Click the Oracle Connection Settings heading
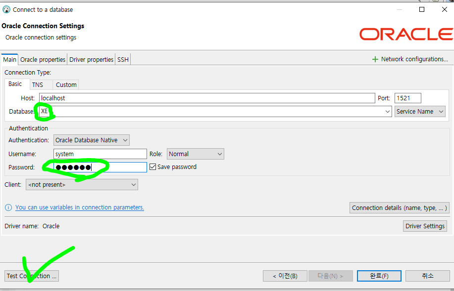The image size is (454, 291). (x=43, y=26)
